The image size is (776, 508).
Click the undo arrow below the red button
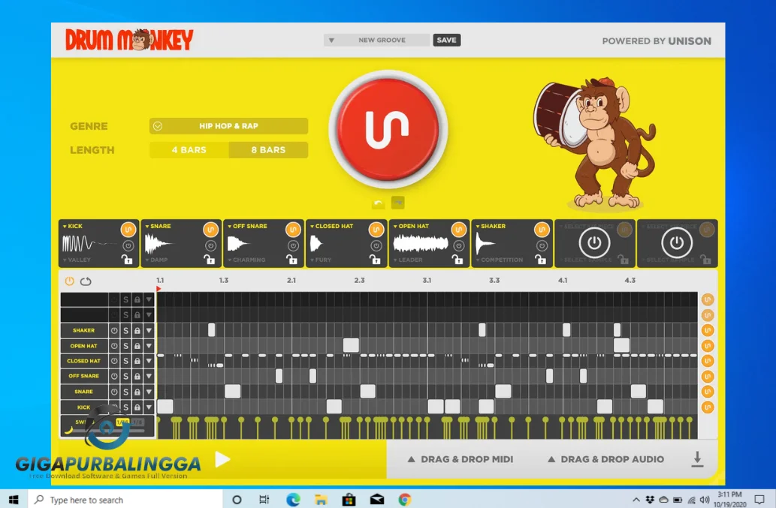click(378, 203)
